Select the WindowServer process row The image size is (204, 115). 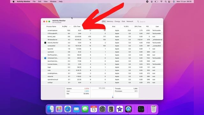point(102,40)
